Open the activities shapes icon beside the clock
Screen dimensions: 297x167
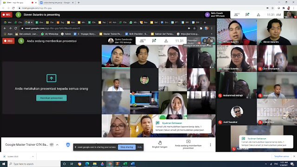click(x=258, y=15)
